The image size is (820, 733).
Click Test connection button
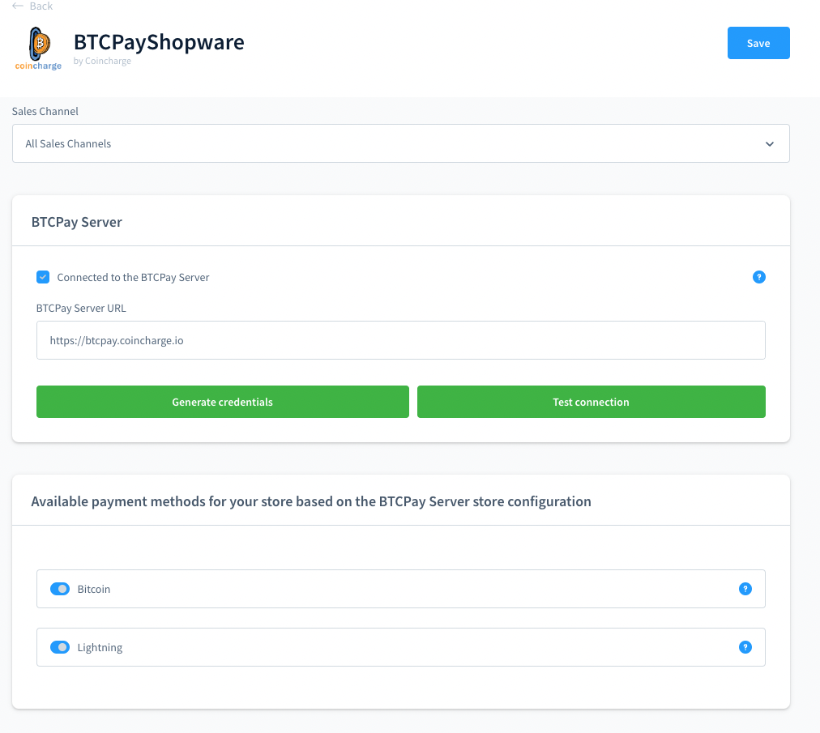point(591,402)
